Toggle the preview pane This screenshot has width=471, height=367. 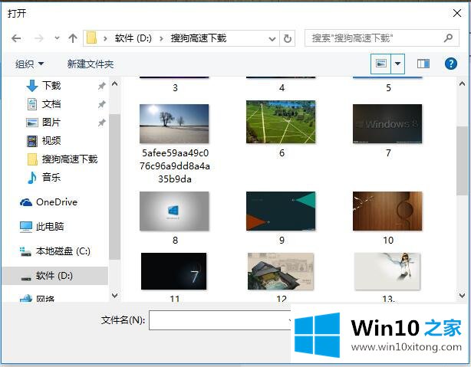pos(423,64)
